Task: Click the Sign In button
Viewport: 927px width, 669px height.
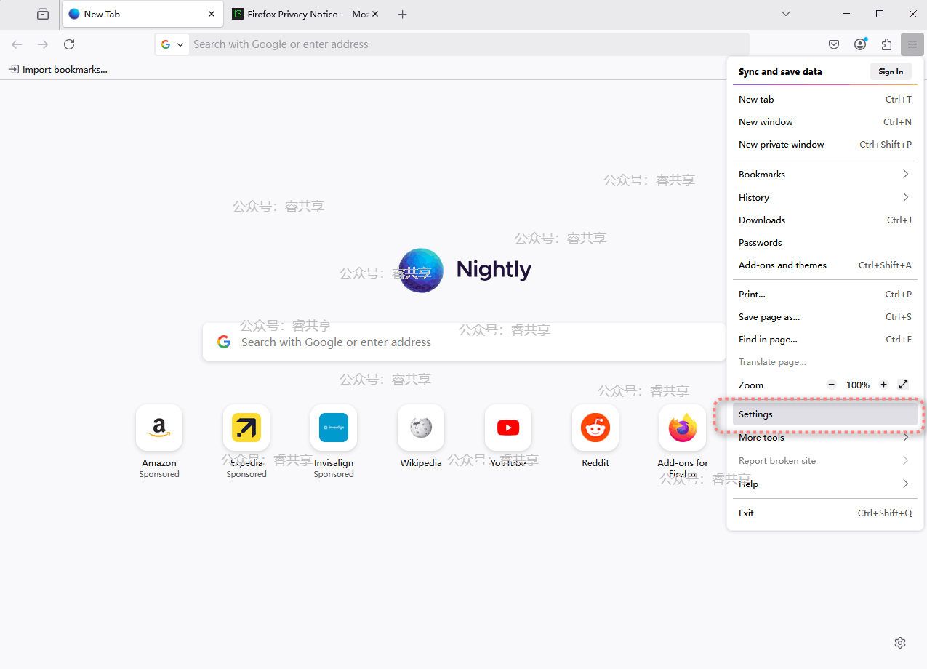Action: 891,71
